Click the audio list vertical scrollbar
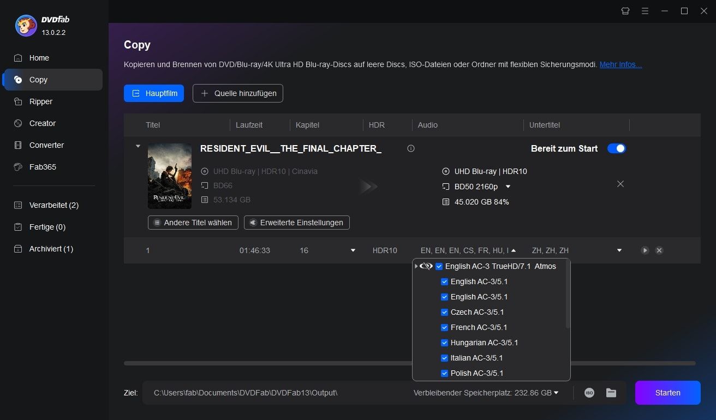This screenshot has width=716, height=420. 568,295
